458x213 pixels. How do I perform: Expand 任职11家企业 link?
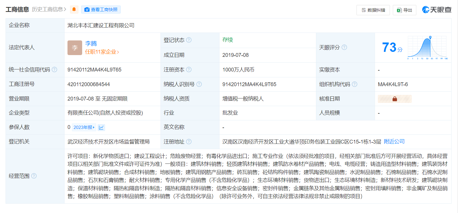click(x=102, y=52)
